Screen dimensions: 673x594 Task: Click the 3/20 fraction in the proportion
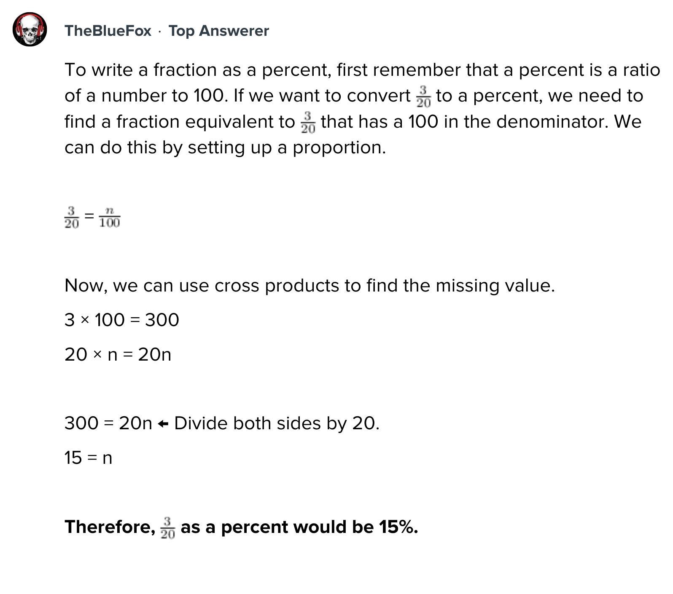[72, 217]
